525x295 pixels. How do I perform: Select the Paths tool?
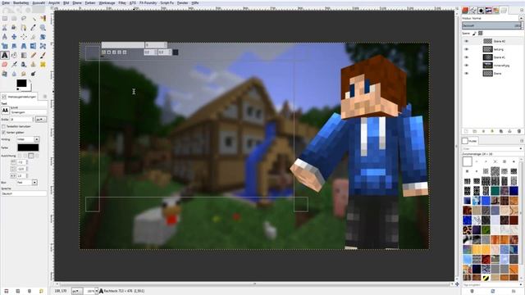24,28
